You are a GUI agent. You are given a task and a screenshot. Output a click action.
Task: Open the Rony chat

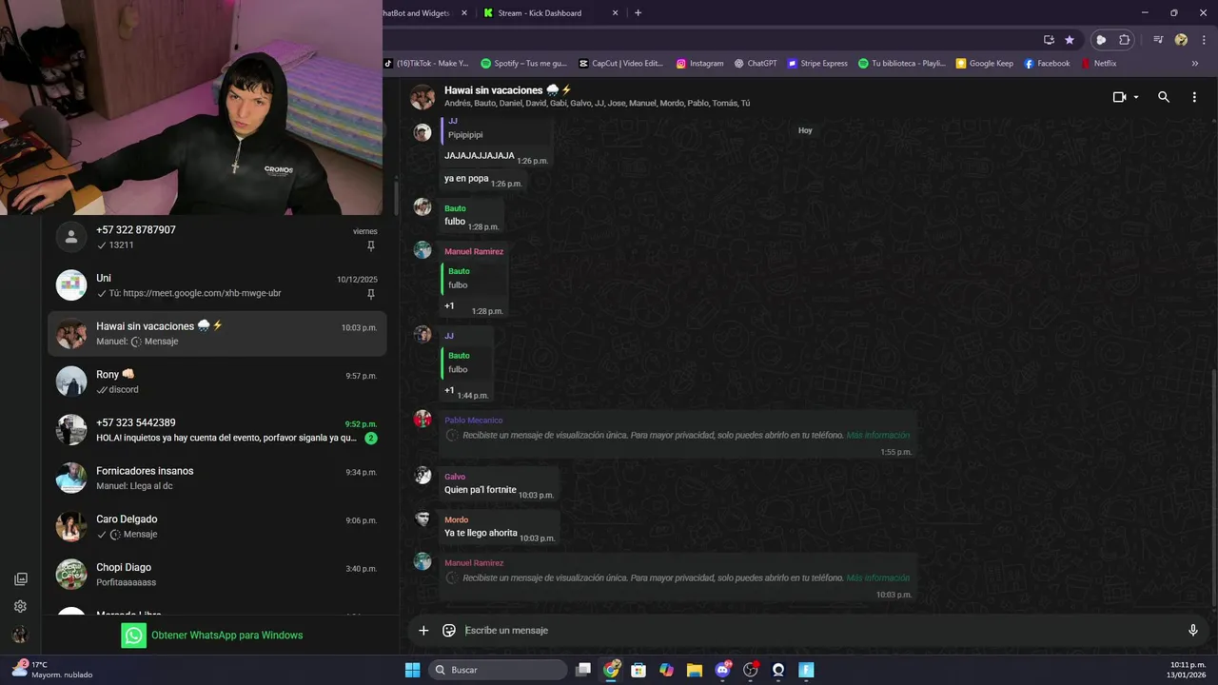[x=217, y=382]
